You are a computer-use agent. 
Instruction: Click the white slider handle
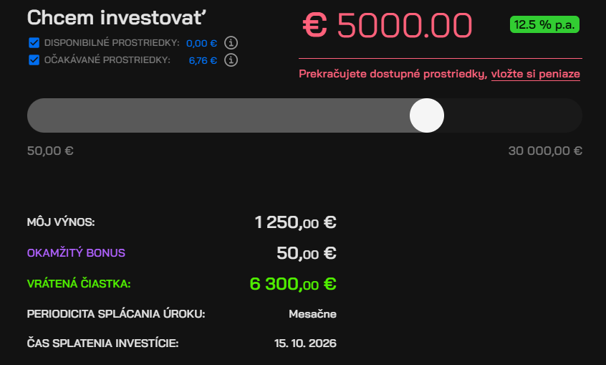coord(427,115)
